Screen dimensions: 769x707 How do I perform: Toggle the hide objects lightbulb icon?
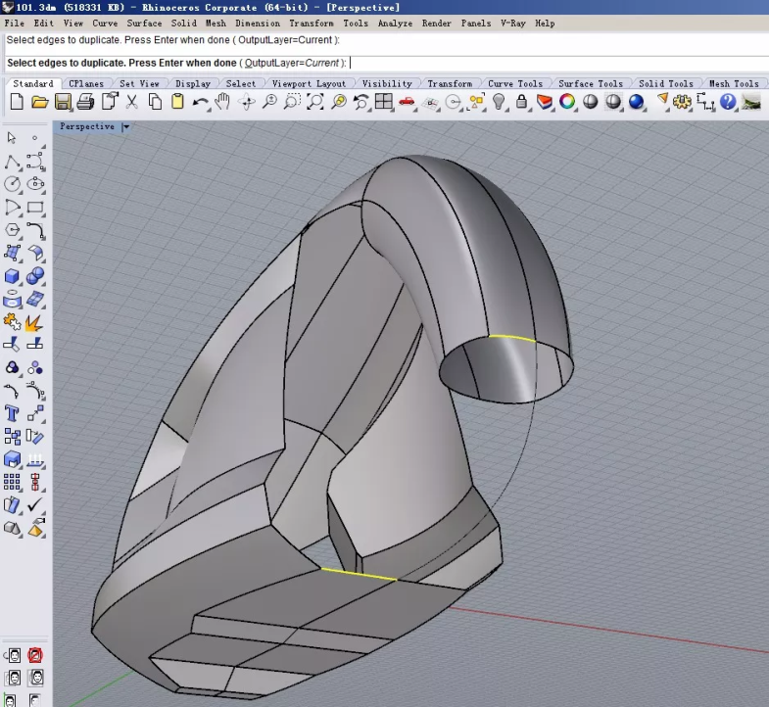499,102
